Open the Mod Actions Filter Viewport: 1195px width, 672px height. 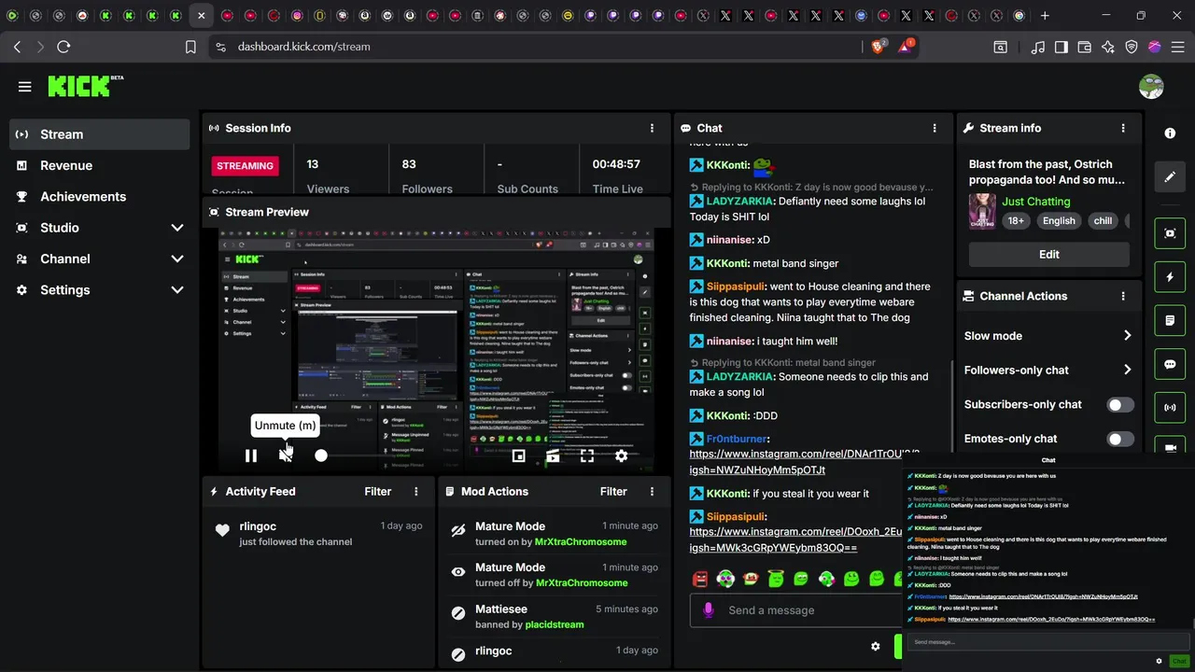point(613,491)
